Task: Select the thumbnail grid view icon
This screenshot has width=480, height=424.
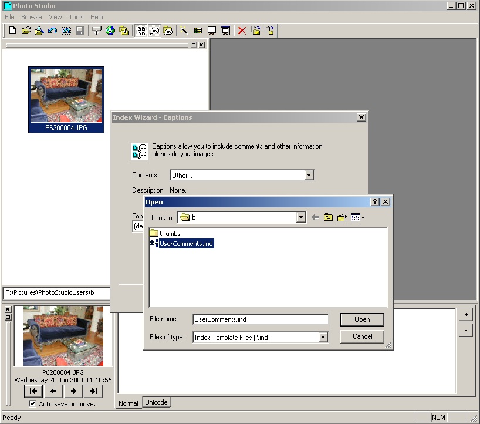Action: pos(141,31)
